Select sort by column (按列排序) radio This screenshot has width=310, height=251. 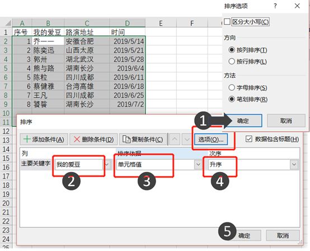tap(232, 50)
